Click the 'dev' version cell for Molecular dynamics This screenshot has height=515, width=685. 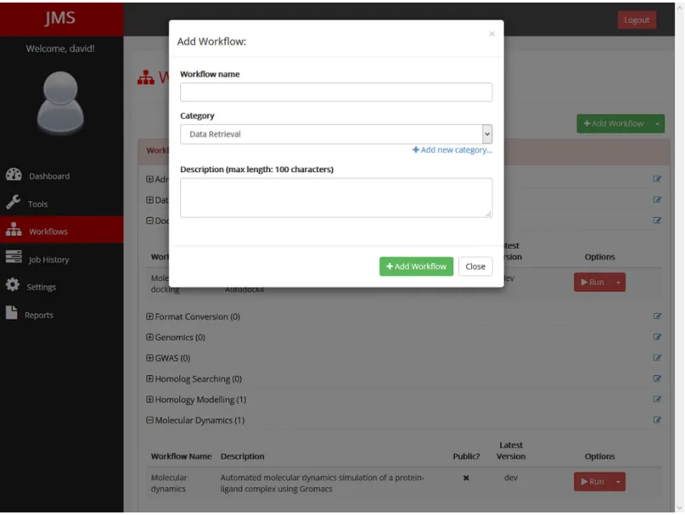[511, 478]
